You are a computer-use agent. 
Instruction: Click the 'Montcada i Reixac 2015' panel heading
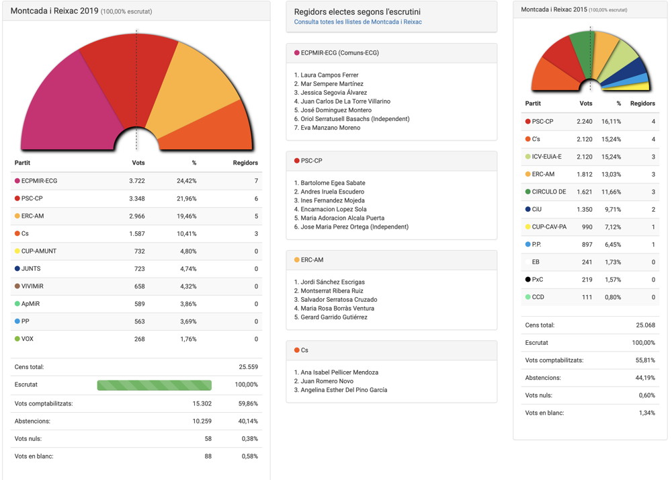554,9
